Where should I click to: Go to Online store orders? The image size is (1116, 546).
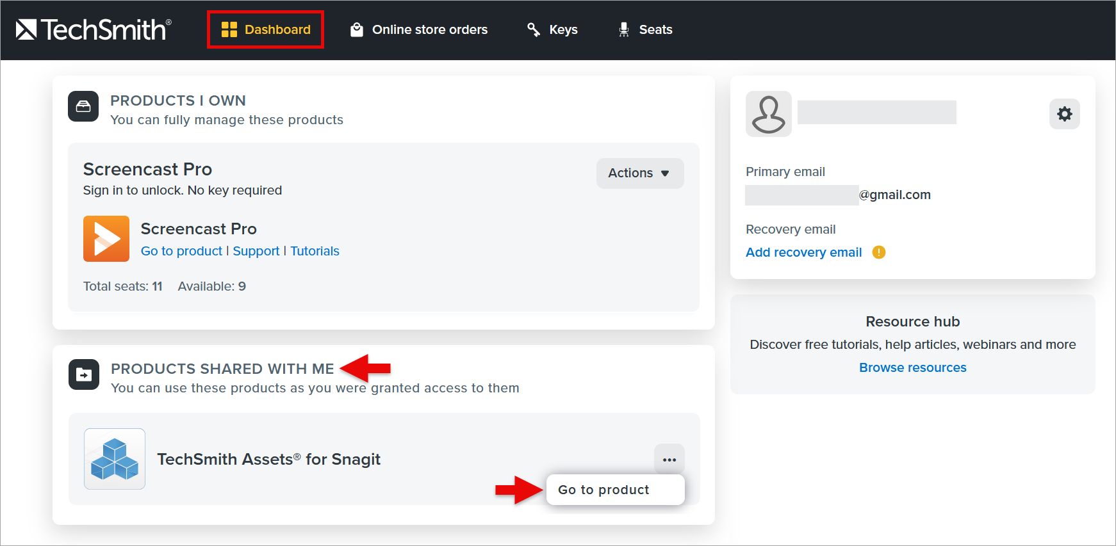point(419,29)
